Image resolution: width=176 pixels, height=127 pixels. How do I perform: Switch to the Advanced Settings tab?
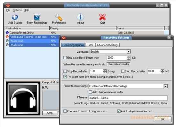pos(108,45)
